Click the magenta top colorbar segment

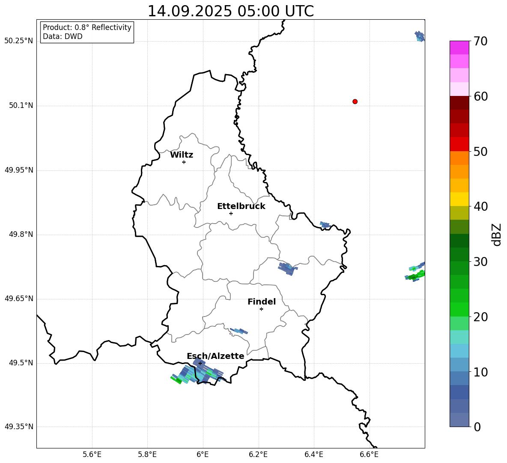point(459,48)
